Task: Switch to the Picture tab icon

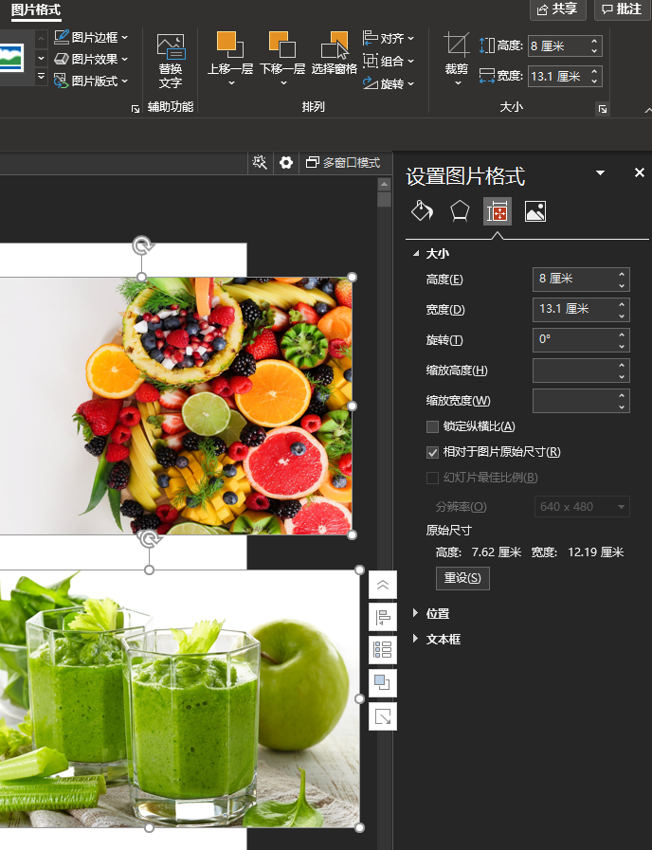Action: (535, 211)
